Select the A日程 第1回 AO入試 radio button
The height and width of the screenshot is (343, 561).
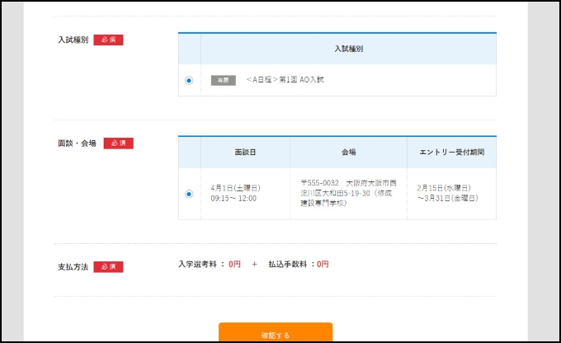pos(189,81)
